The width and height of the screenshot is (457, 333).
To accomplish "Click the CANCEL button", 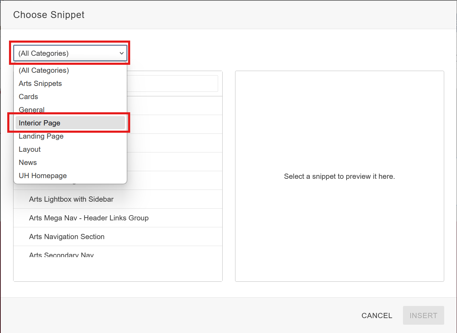I will tap(377, 316).
